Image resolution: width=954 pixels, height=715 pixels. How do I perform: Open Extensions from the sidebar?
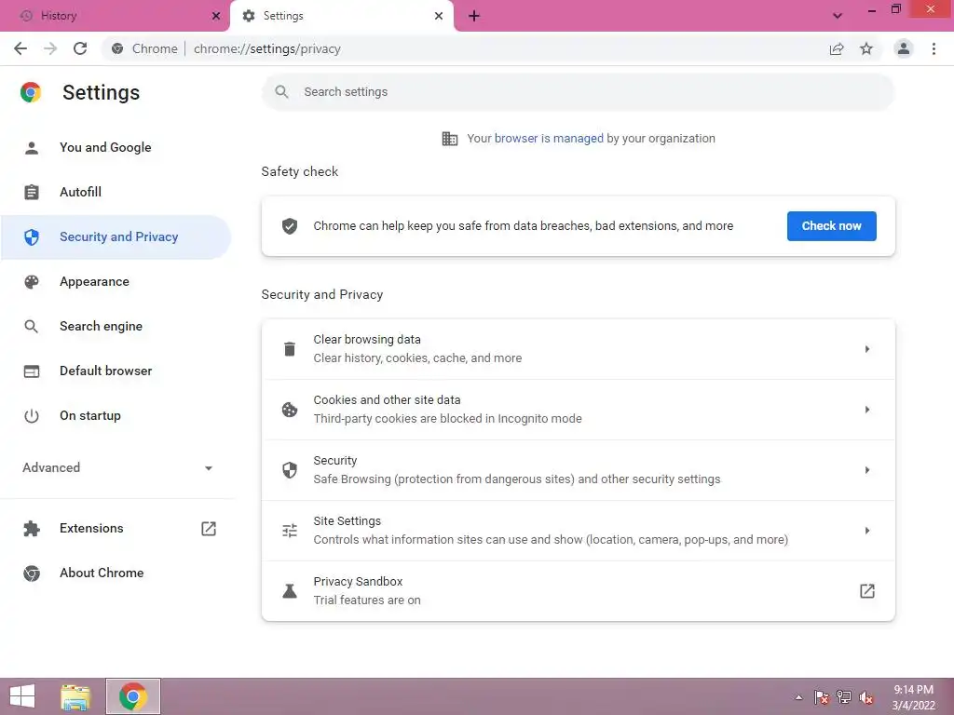click(x=116, y=529)
